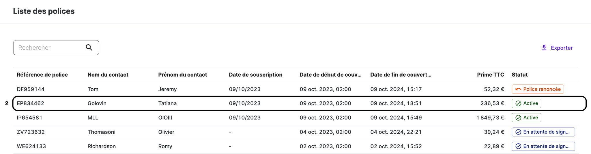
Task: Click the circle-check icon in WE624133 status badge
Action: 518,146
